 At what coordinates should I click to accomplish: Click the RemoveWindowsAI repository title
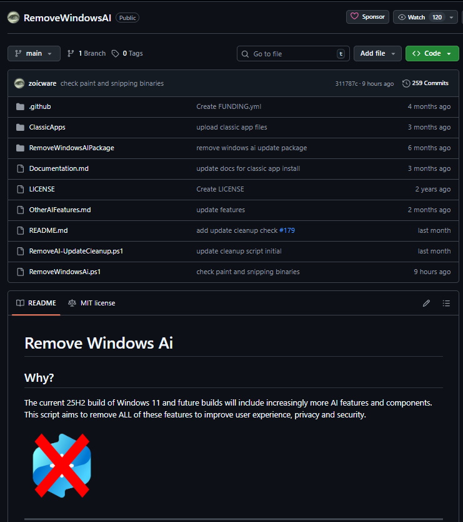67,18
